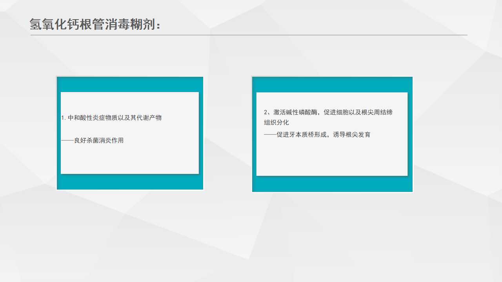Click the slide title 氢氧化钙根管消毒糊剂

click(95, 24)
